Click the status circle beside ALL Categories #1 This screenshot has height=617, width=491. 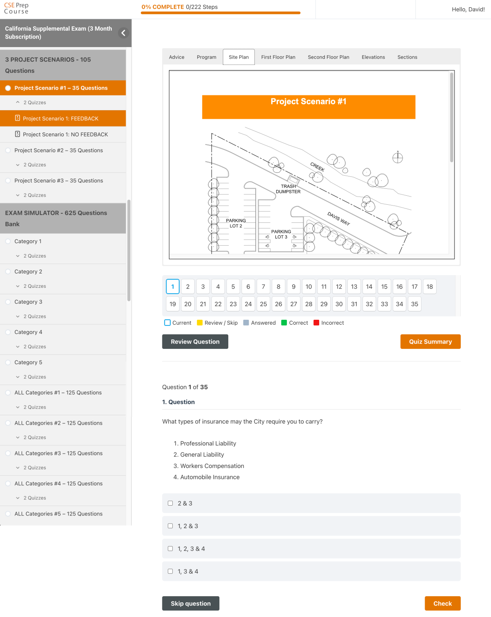click(x=8, y=392)
